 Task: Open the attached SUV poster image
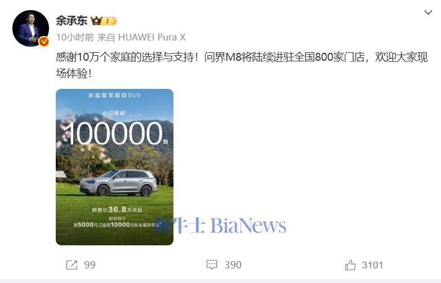tap(114, 167)
